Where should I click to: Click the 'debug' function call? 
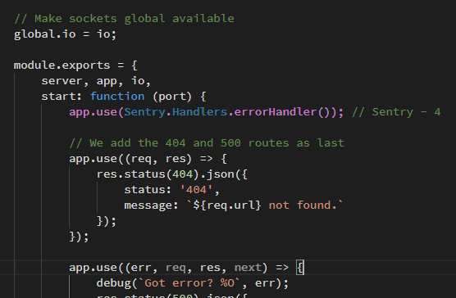(x=113, y=283)
